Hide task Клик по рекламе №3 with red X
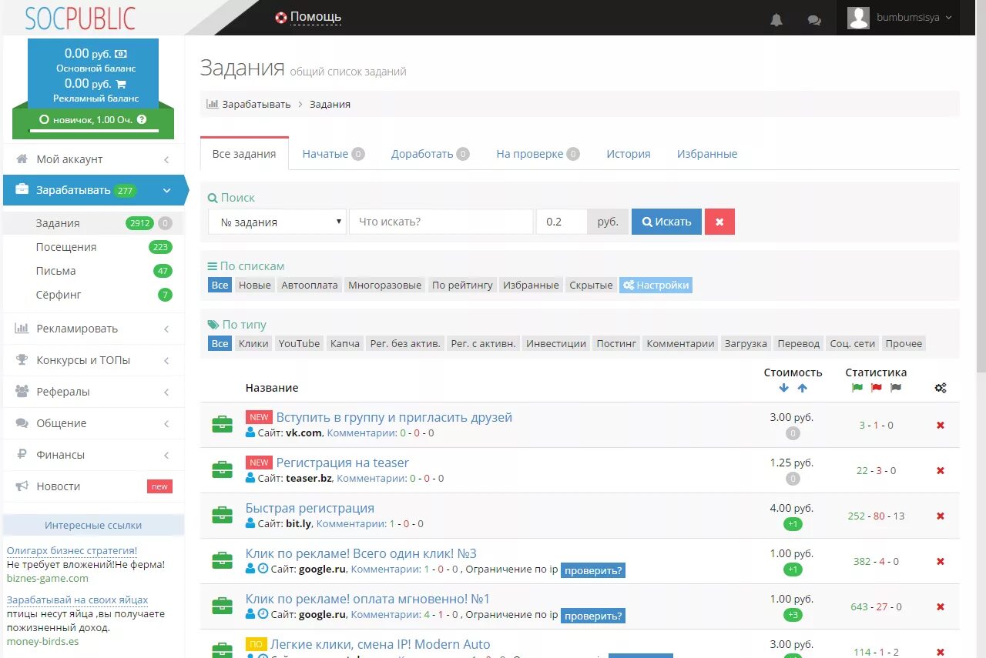 click(941, 561)
